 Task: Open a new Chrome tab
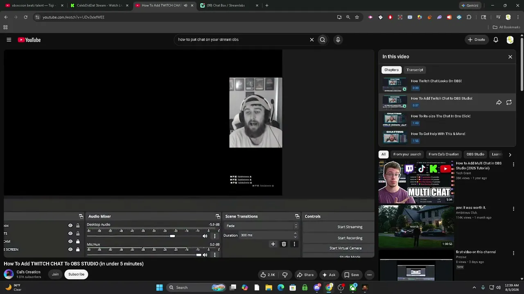pyautogui.click(x=267, y=5)
